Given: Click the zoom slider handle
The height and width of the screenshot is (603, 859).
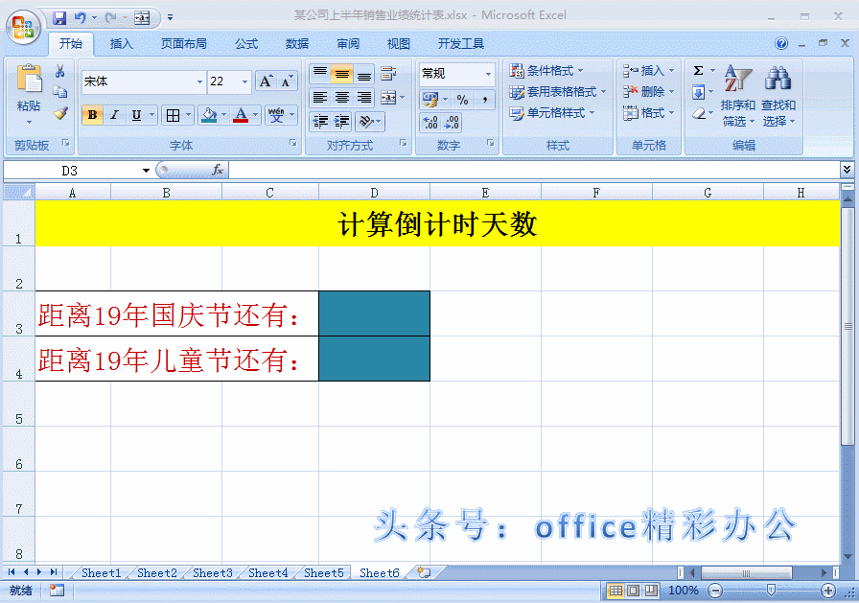Looking at the screenshot, I should pos(771,591).
